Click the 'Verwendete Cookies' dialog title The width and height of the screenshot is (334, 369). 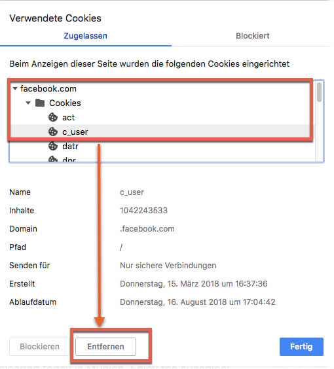55,18
